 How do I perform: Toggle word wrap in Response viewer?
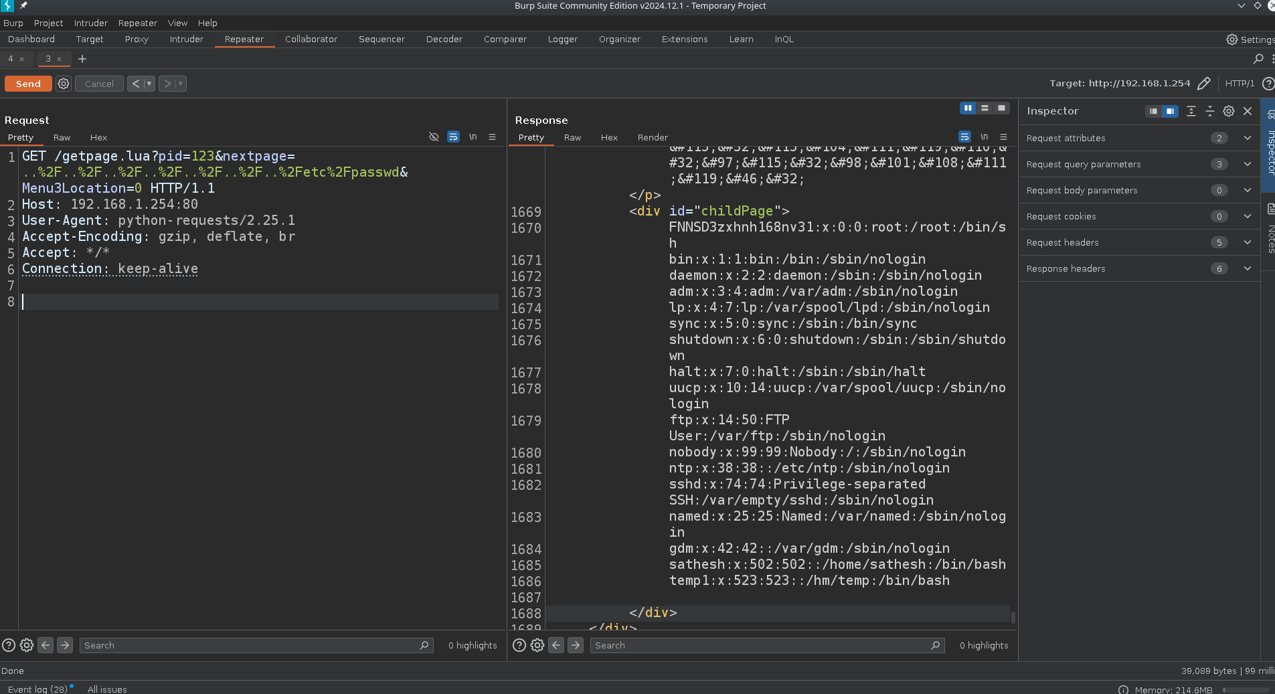coord(964,137)
